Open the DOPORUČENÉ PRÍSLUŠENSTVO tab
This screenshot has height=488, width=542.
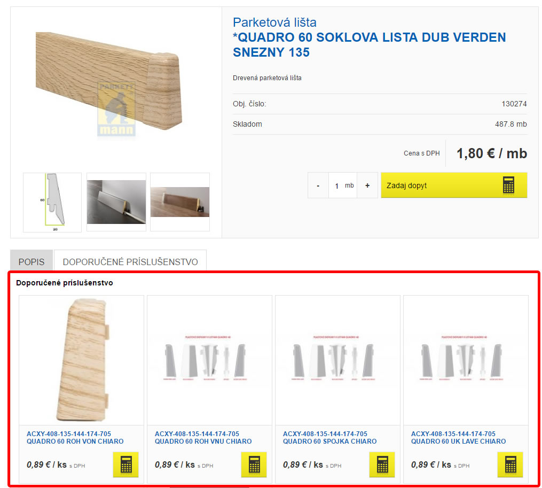[130, 262]
